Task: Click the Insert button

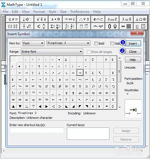Action: click(x=133, y=44)
